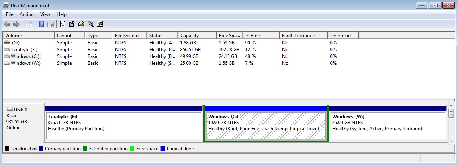Click the magnifier search toolbar icon
458x165 pixels.
90,24
